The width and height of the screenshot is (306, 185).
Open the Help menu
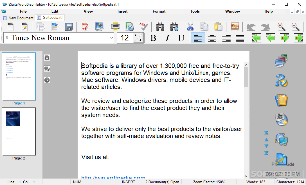[x=269, y=11]
